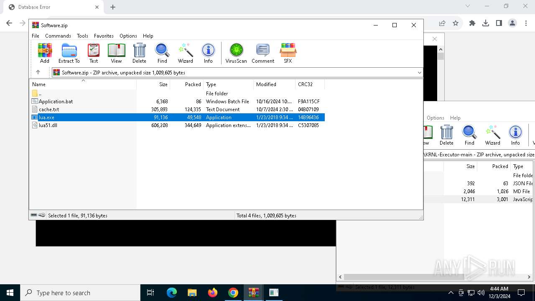Click Wizard icon in KRNL-Executor window

click(492, 135)
